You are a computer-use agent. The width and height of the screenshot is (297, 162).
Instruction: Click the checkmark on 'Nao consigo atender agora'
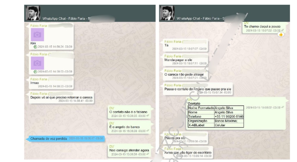[148, 154]
